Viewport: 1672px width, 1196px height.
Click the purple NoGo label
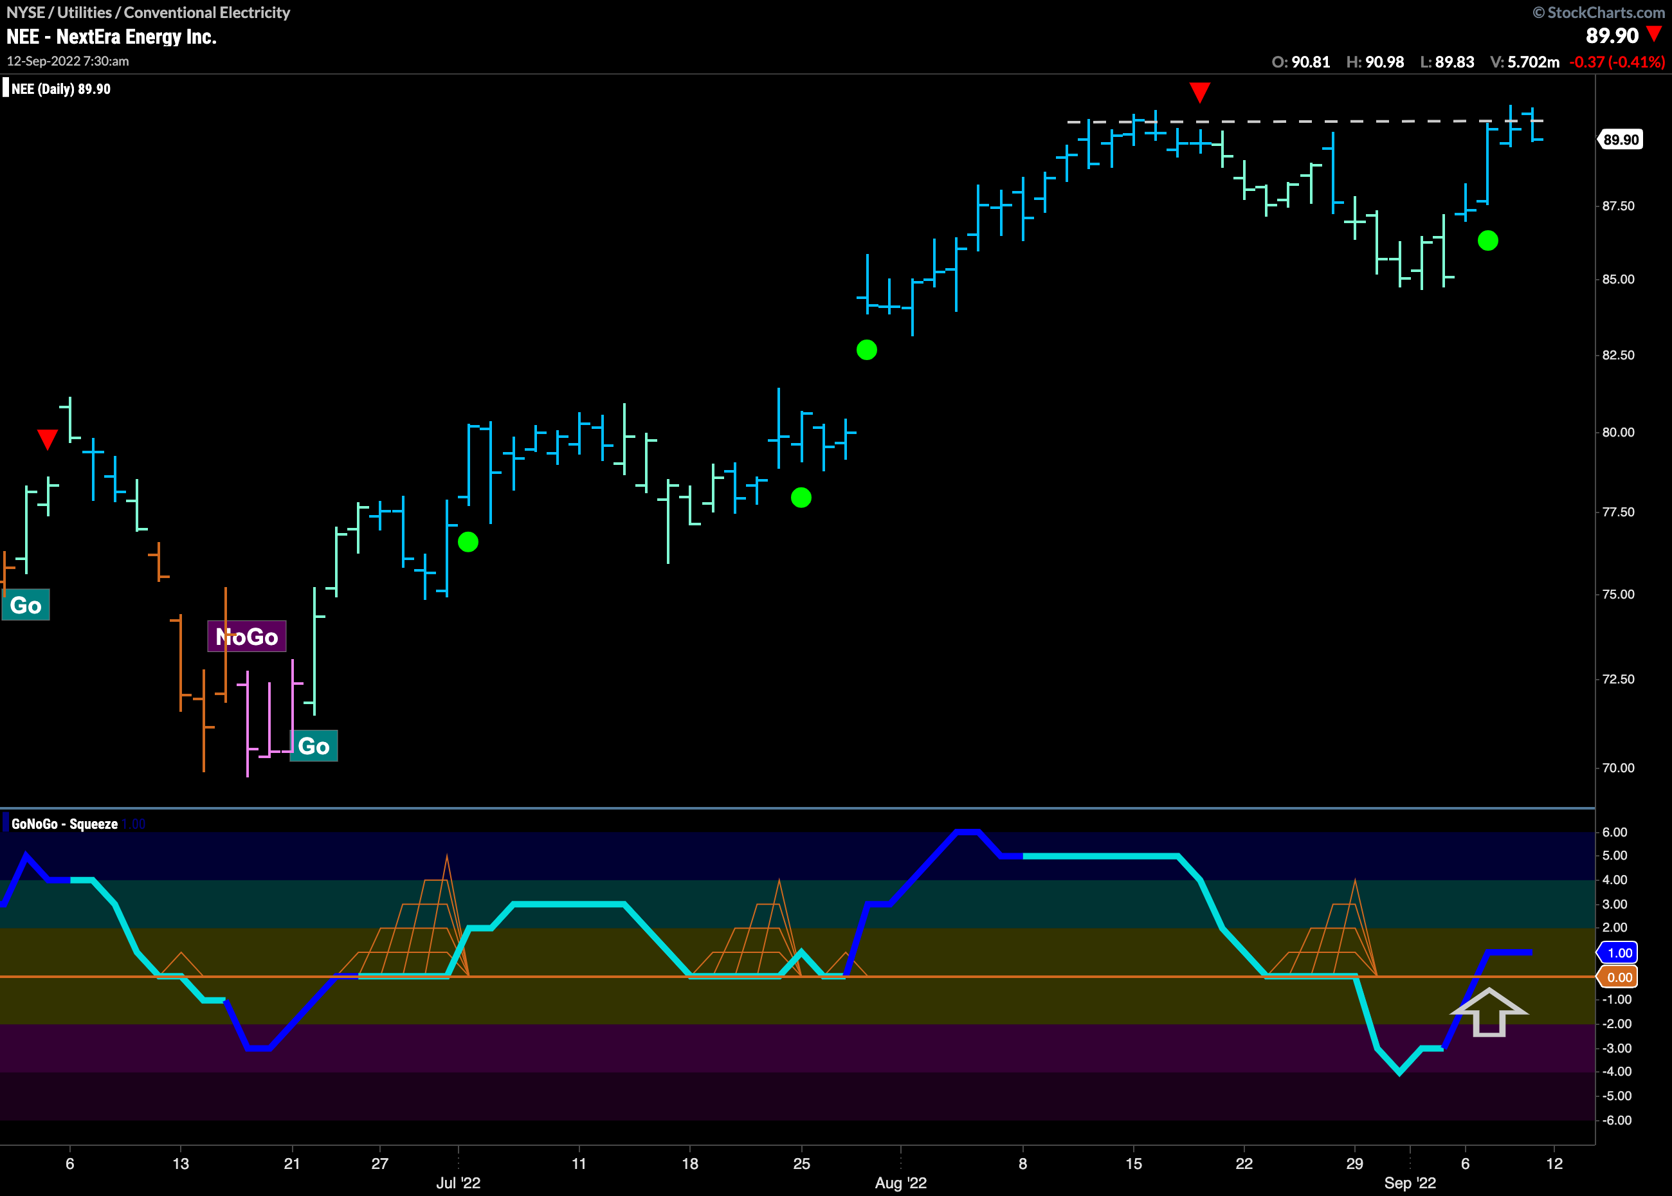point(247,637)
